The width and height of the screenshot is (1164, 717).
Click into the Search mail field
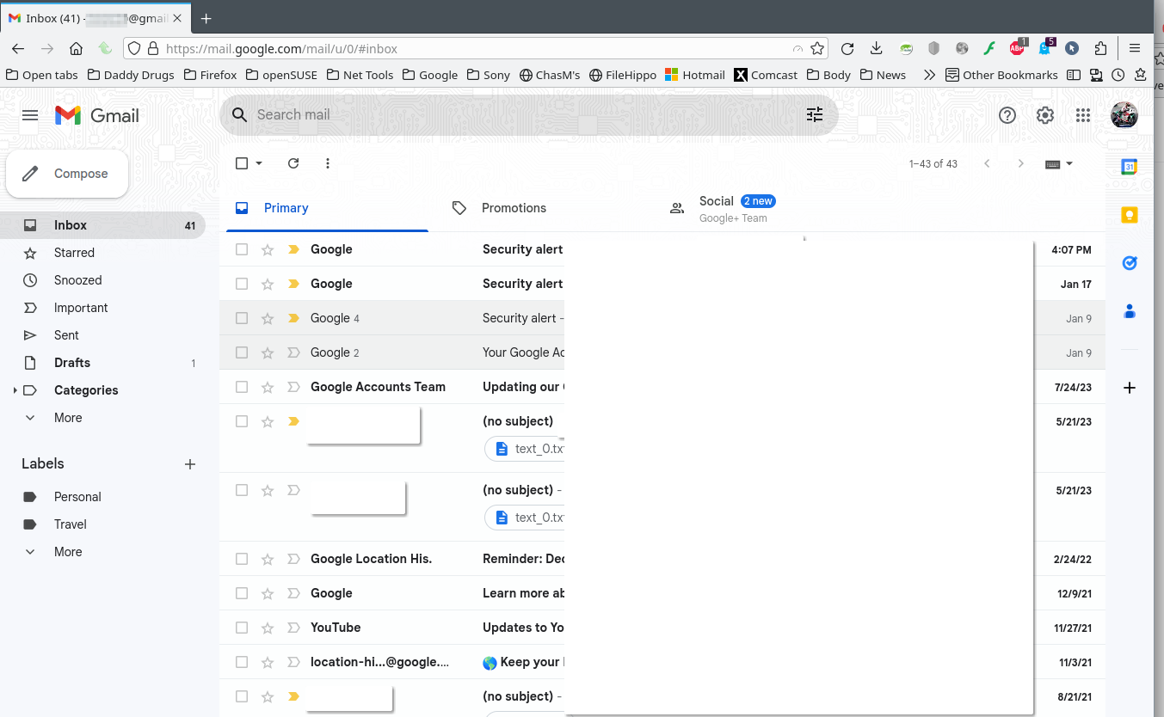[516, 115]
